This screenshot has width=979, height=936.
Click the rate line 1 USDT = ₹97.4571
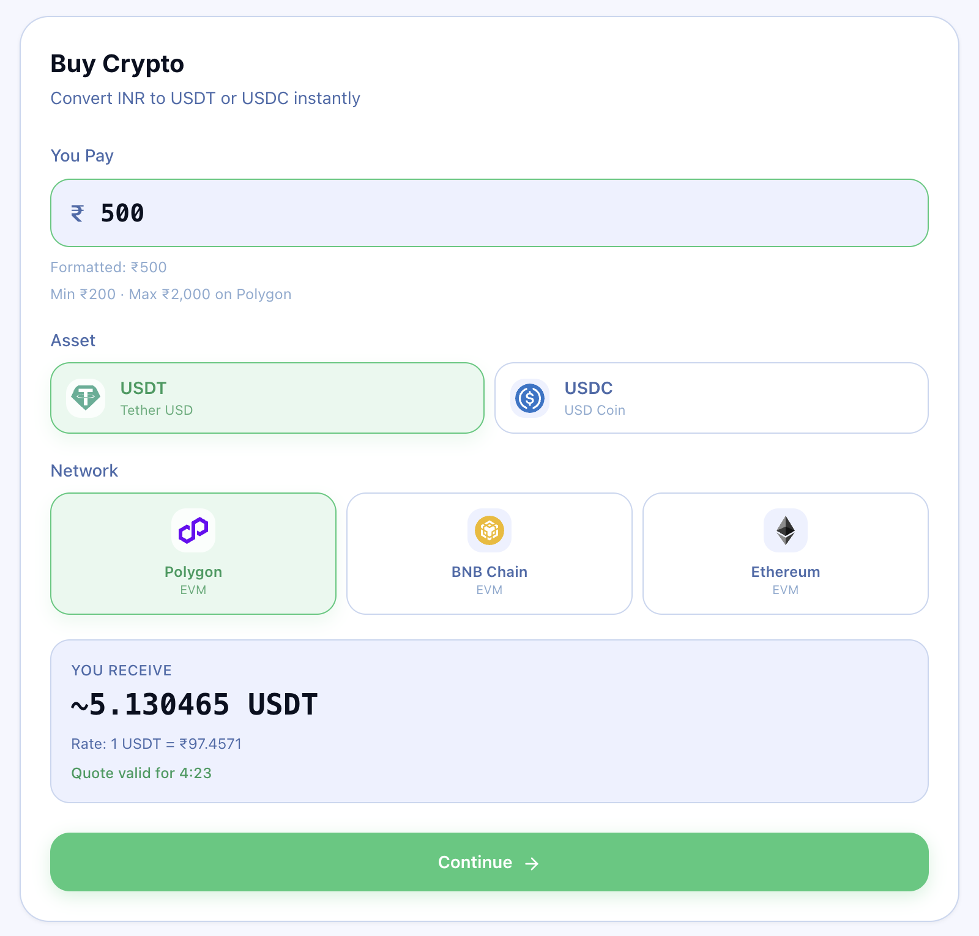point(157,744)
